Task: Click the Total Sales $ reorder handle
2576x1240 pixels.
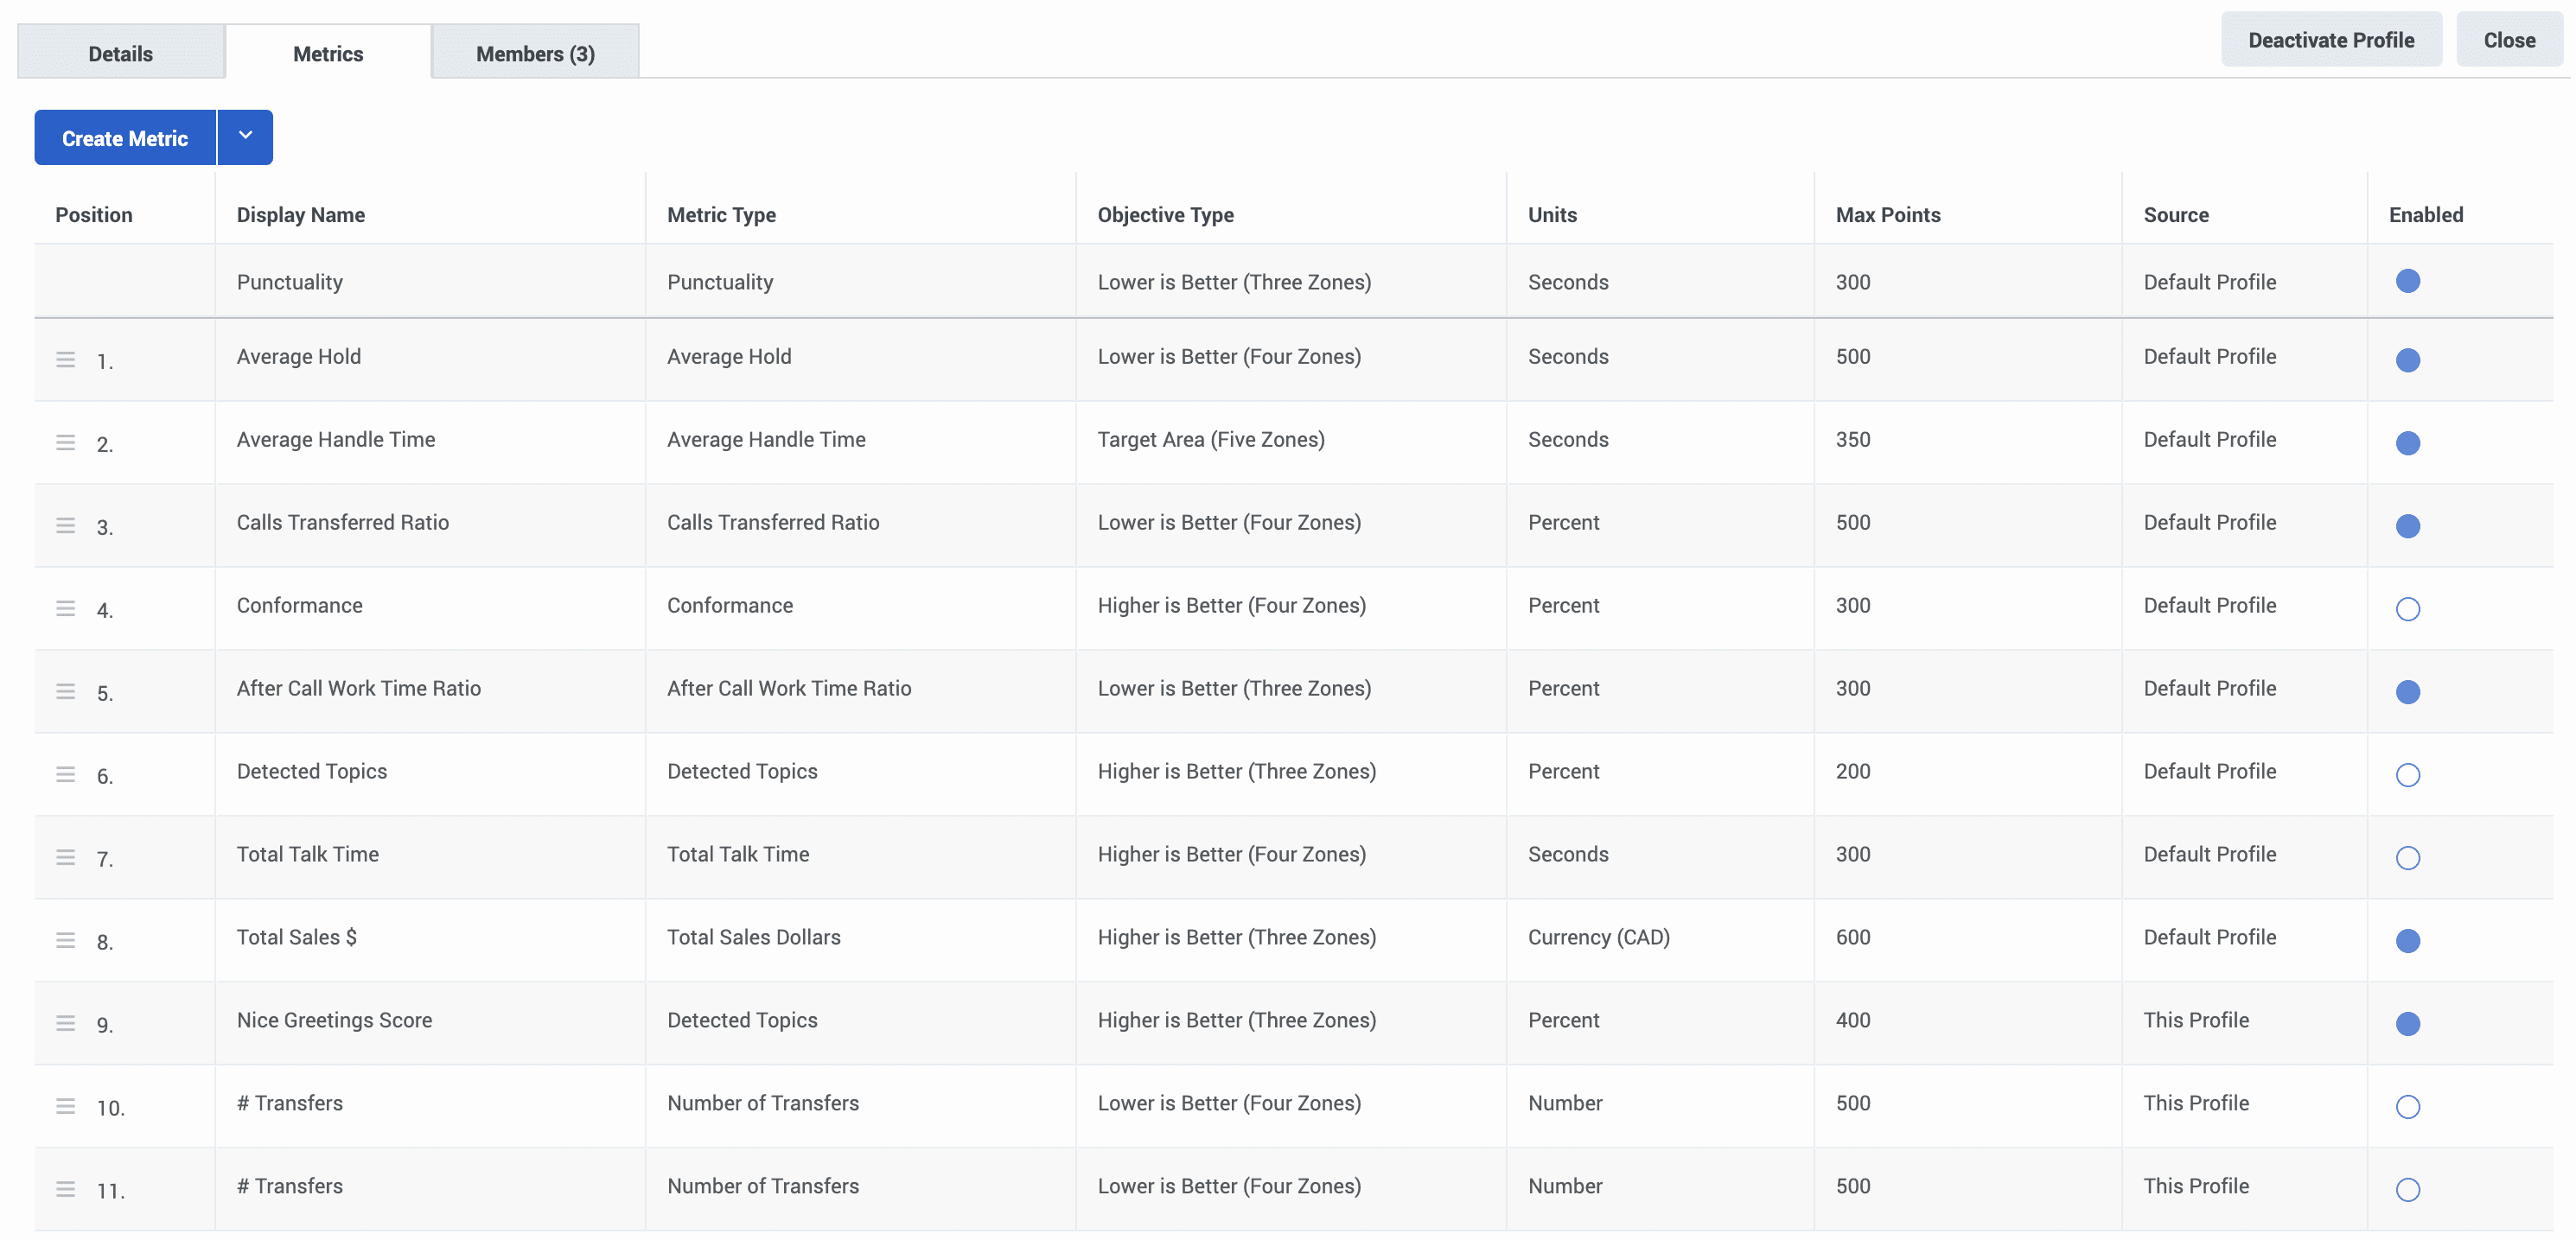Action: coord(65,940)
